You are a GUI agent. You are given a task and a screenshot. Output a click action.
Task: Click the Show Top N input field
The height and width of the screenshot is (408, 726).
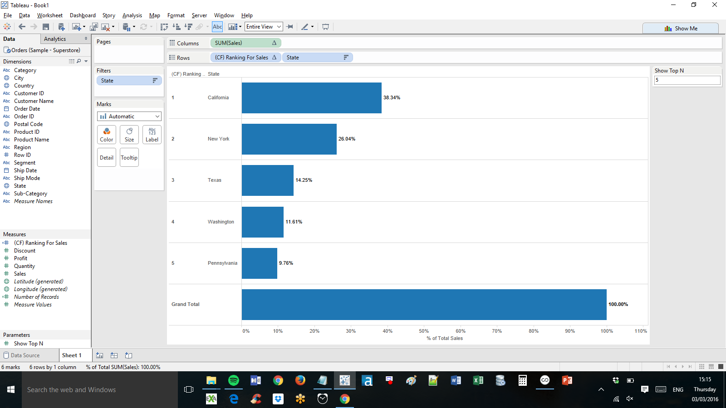(x=687, y=80)
